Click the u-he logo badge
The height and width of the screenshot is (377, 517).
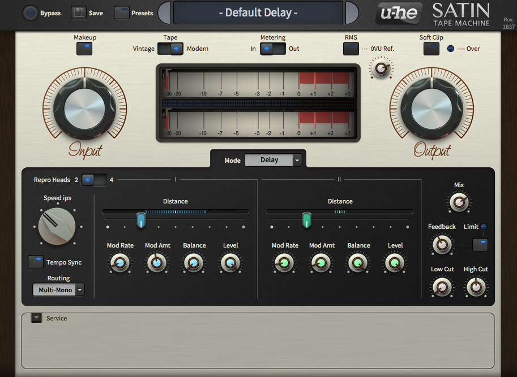pos(400,14)
